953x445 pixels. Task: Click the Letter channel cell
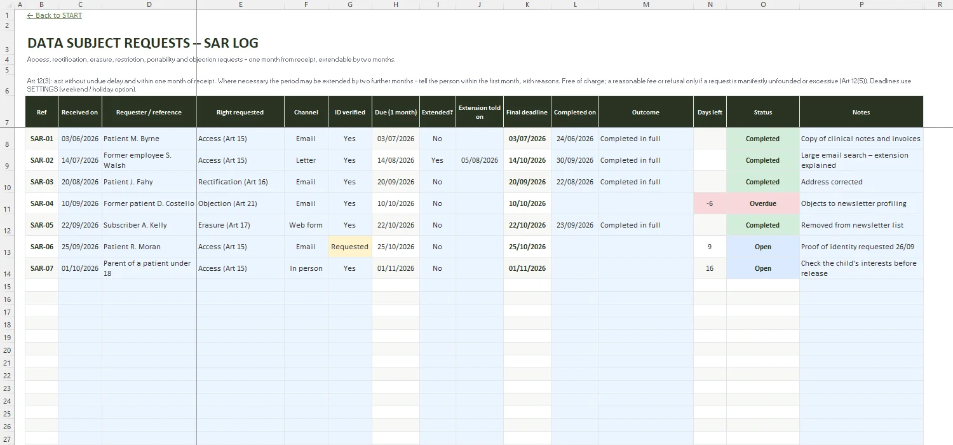[x=306, y=160]
